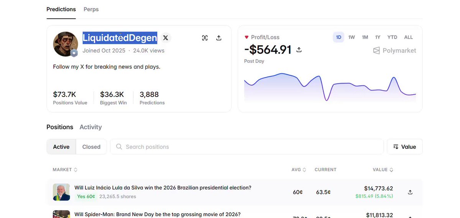Share the Profit/Loss amount via icon
Image resolution: width=460 pixels, height=218 pixels.
pyautogui.click(x=299, y=50)
